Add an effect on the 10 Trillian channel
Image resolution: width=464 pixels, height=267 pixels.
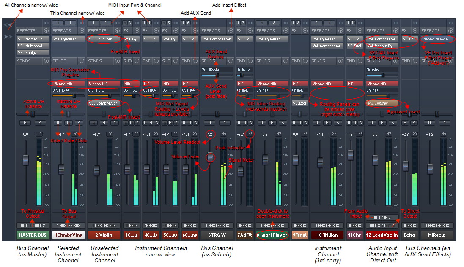tap(340, 30)
